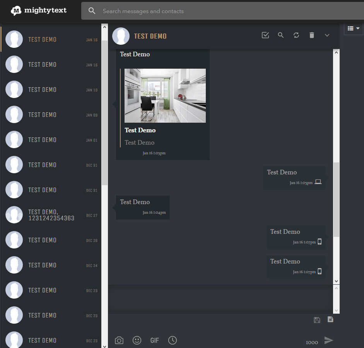364x348 pixels.
Task: Open templates document icon
Action: pos(330,319)
